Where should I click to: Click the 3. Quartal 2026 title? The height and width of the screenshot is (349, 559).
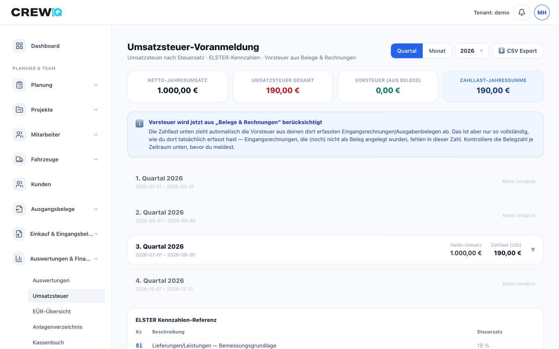[160, 246]
